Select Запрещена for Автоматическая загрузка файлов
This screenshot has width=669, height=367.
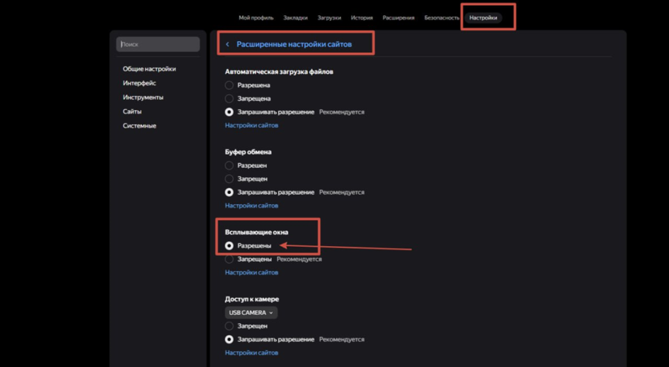(229, 99)
